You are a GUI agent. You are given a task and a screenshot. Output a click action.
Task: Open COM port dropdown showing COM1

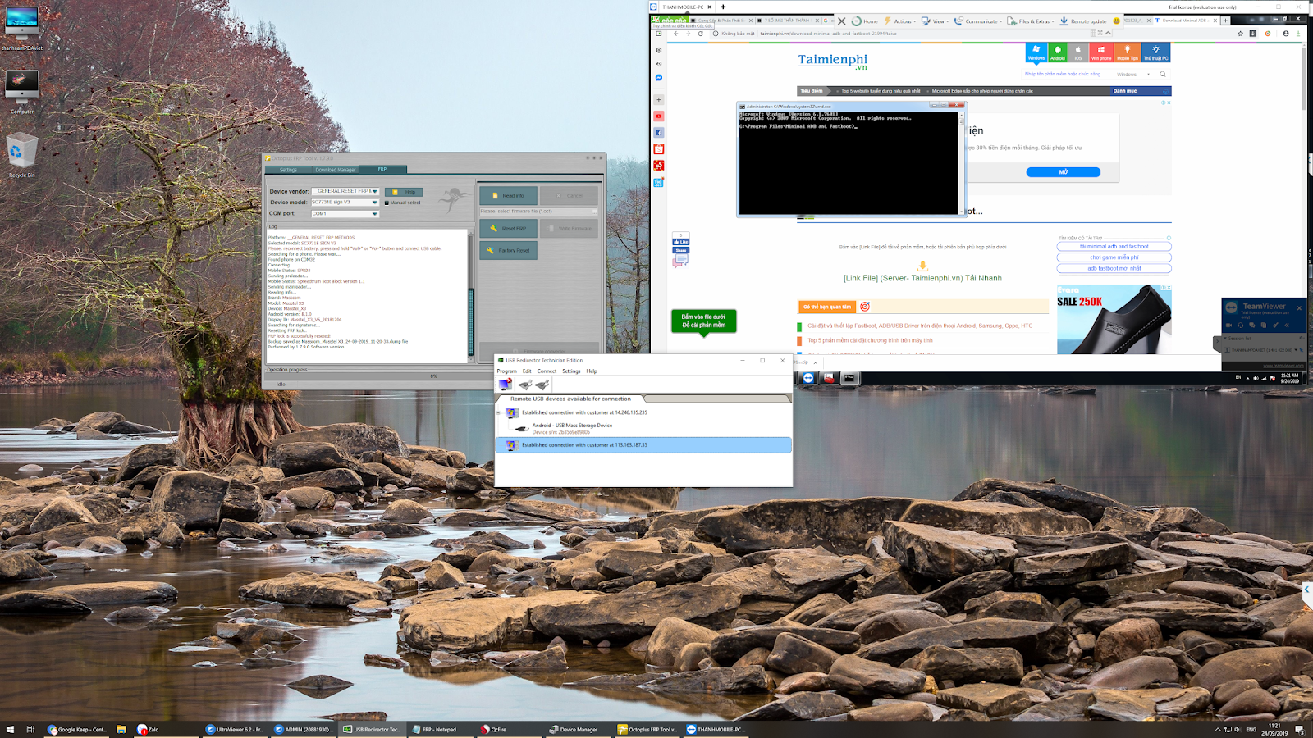(x=345, y=213)
